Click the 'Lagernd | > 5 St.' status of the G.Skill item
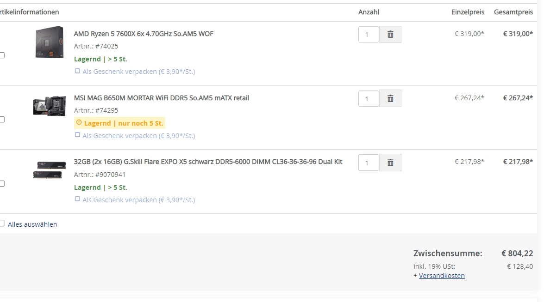 tap(100, 187)
